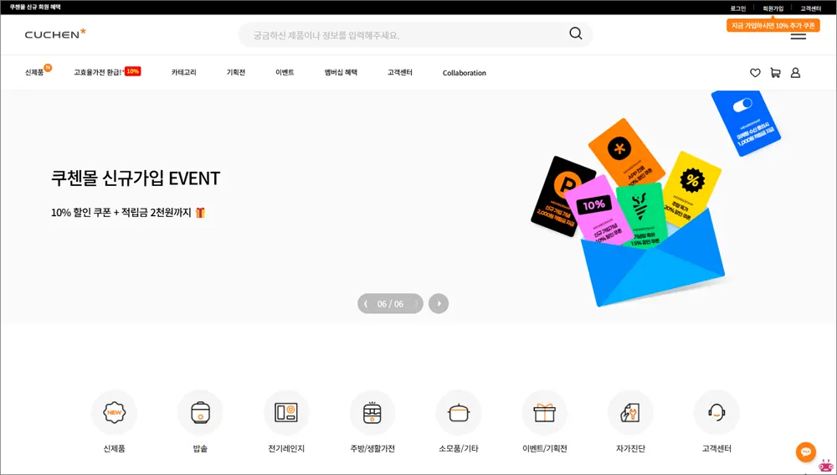Image resolution: width=837 pixels, height=475 pixels.
Task: Open the shopping cart
Action: pyautogui.click(x=775, y=73)
